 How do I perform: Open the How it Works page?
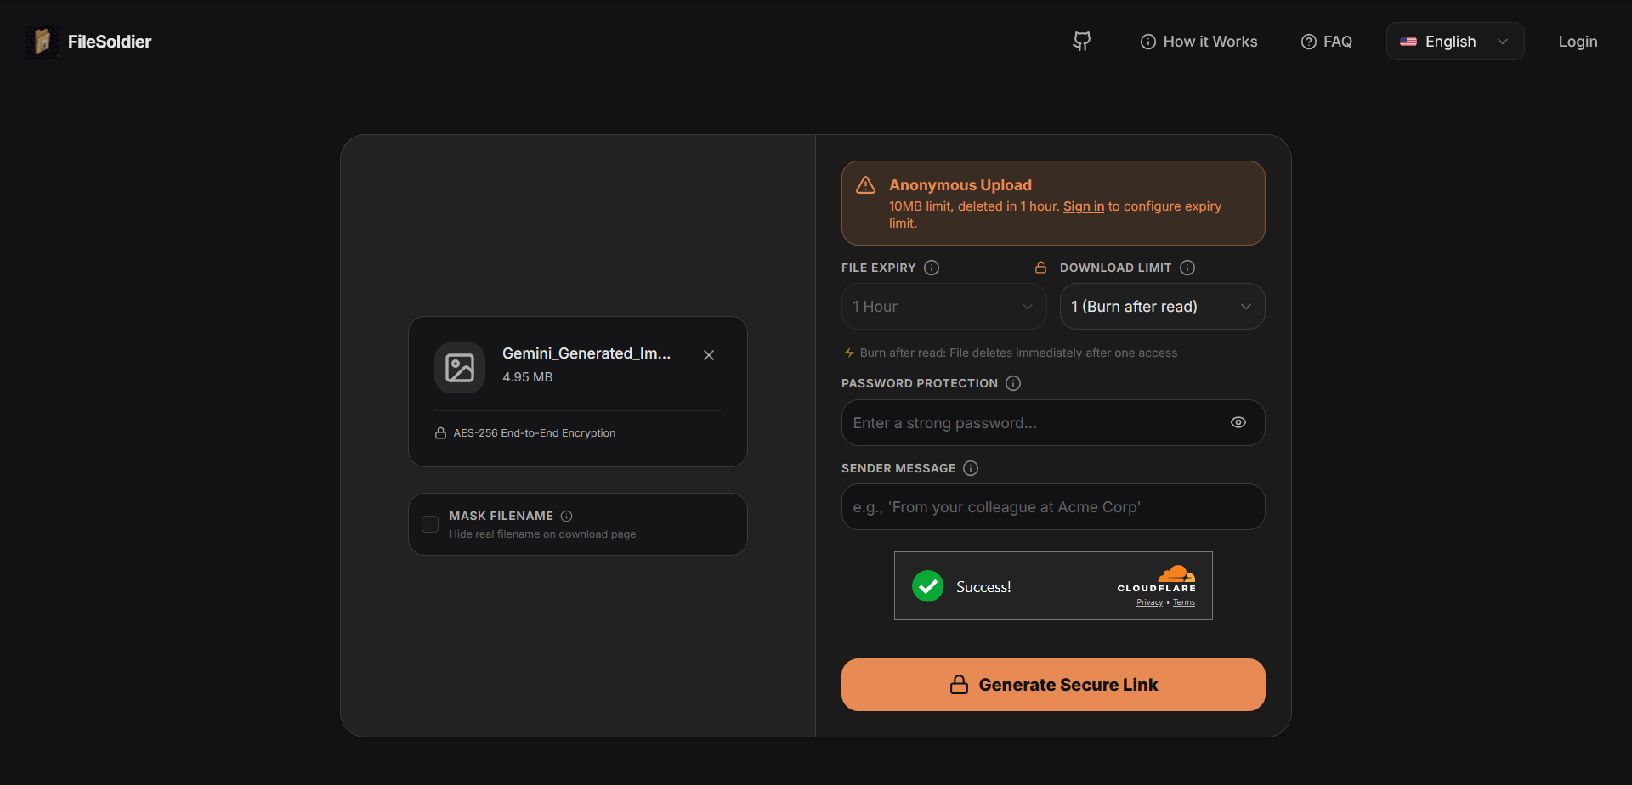coord(1198,41)
